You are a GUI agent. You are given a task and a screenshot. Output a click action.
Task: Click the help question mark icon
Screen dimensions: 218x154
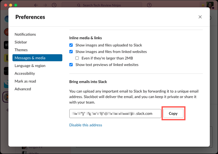tap(149, 5)
